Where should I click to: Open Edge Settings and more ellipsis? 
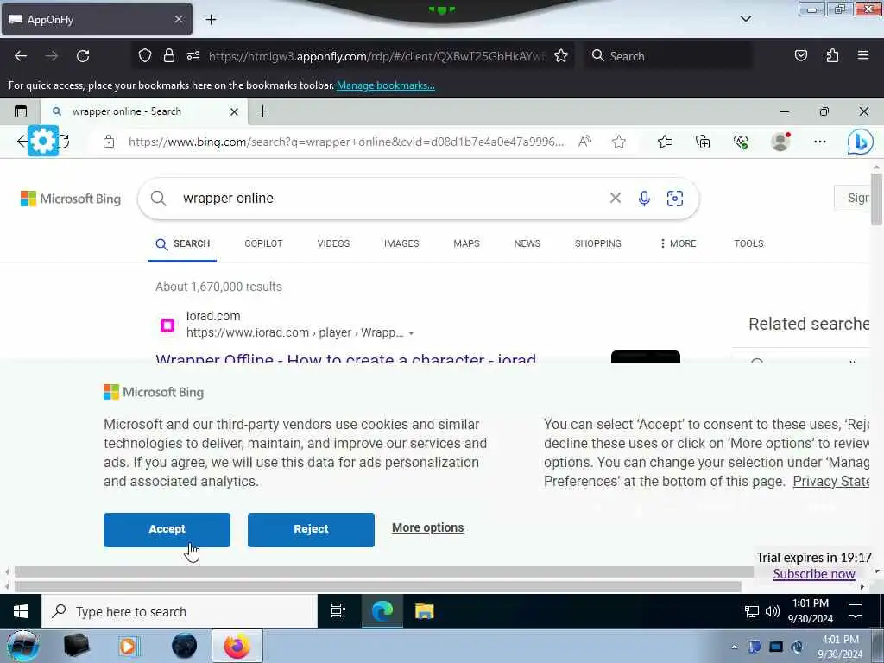(x=820, y=142)
